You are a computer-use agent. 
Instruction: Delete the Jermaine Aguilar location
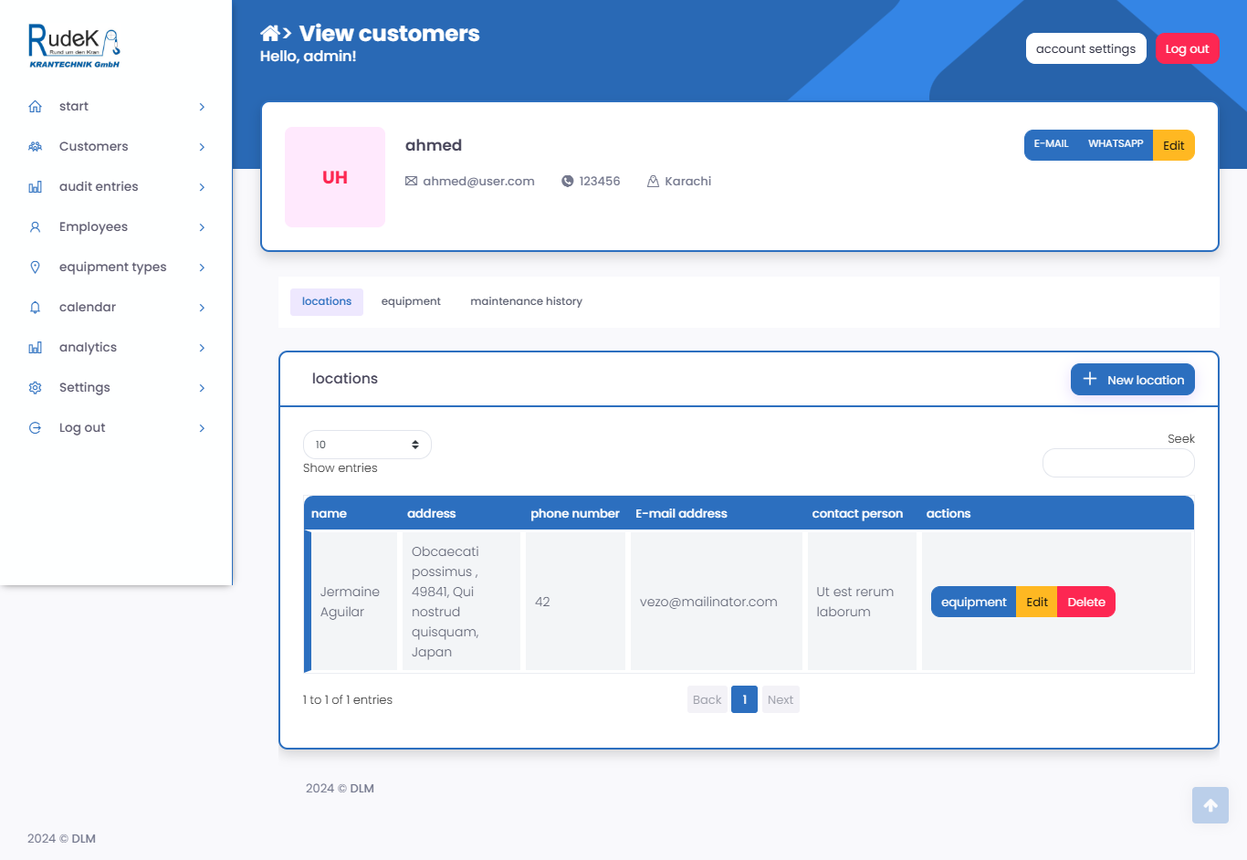click(1085, 603)
